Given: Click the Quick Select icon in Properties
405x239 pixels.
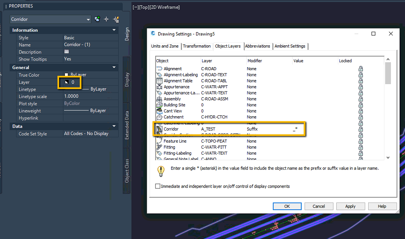Looking at the screenshot, I should [116, 19].
